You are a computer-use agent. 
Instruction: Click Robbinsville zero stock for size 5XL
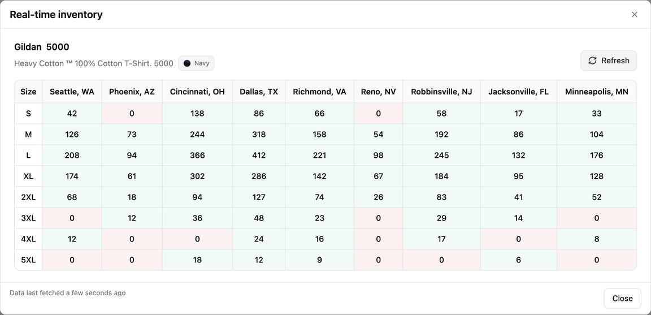tap(441, 260)
